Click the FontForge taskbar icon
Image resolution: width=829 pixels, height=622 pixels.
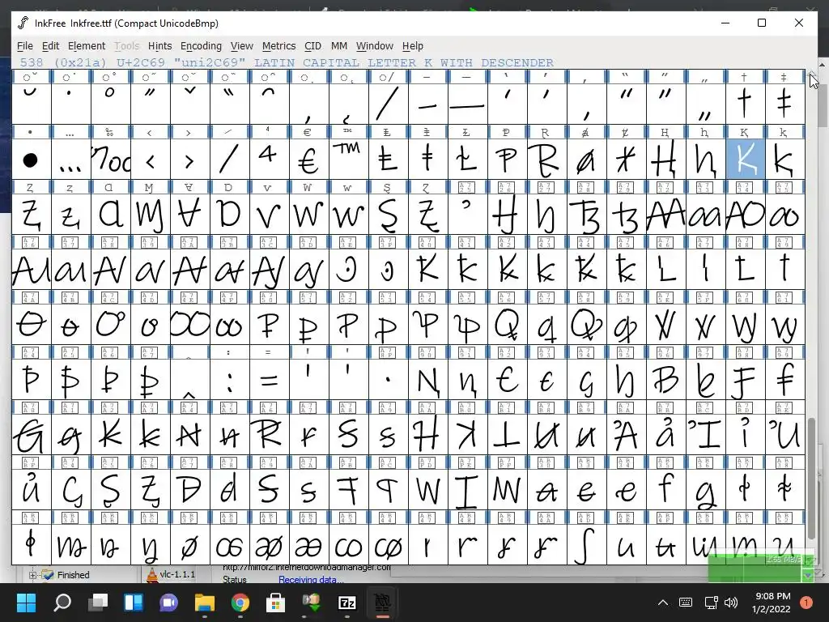[x=382, y=603]
